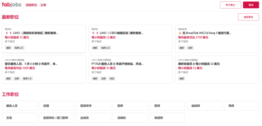Select the 咖啡师 job category
This screenshot has height=126, width=262.
(x=204, y=106)
